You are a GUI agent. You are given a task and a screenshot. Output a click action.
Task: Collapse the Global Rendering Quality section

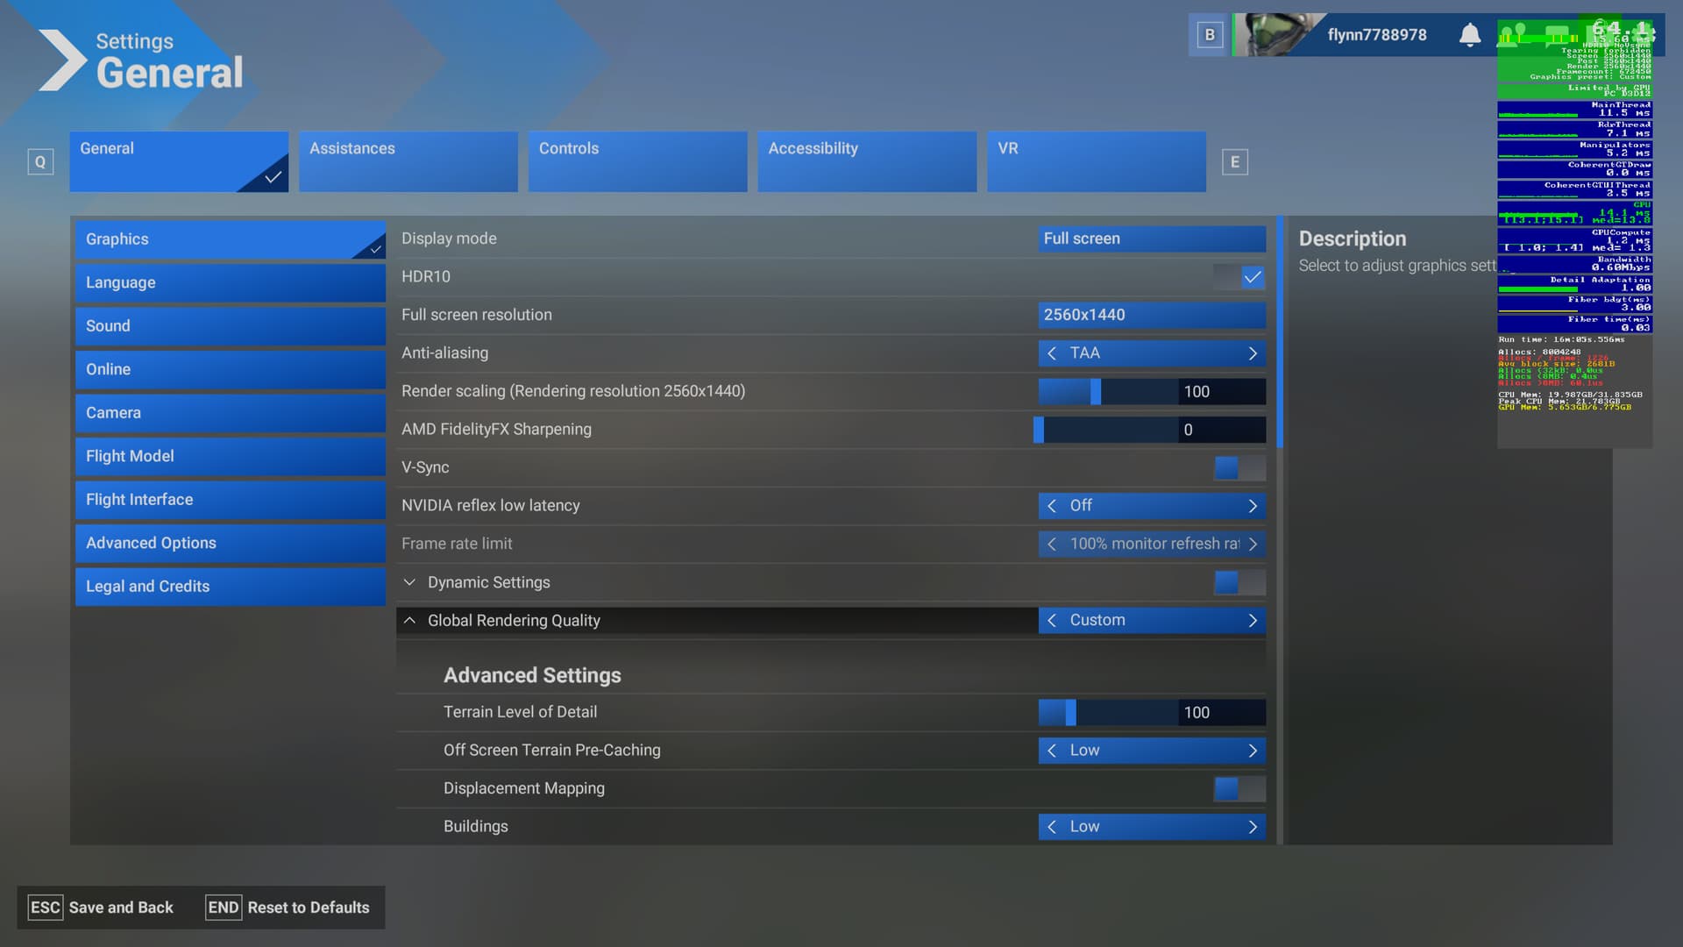tap(409, 621)
